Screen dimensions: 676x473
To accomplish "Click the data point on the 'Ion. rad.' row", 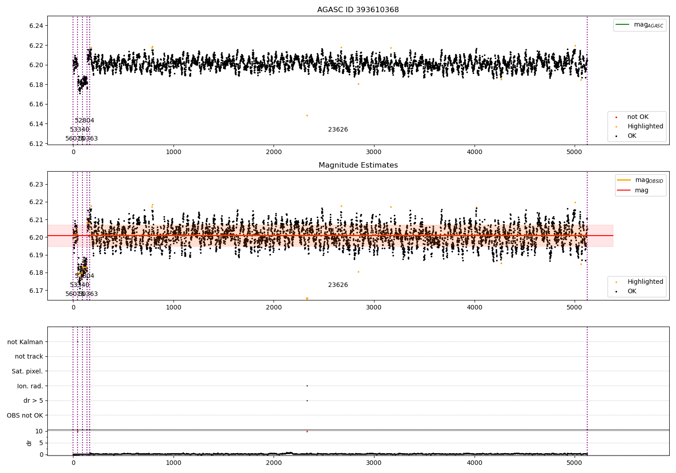I will coord(307,386).
